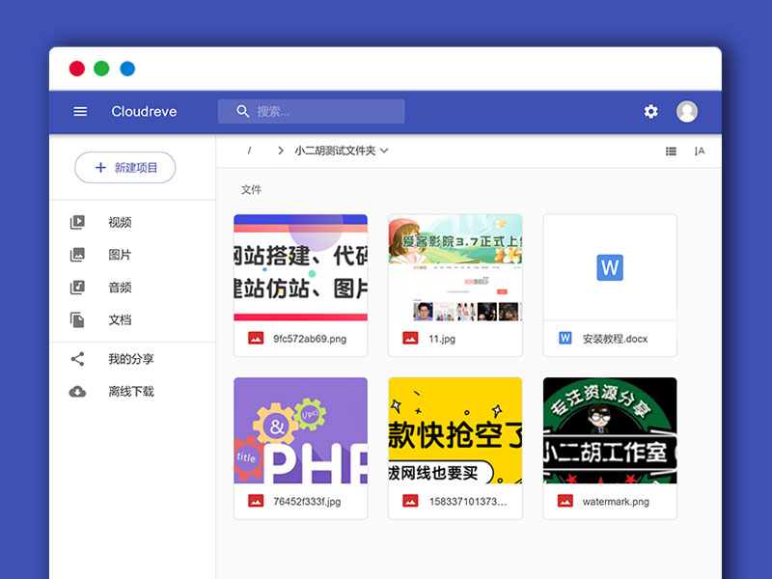Click the Cloudreve title in the header
772x579 pixels.
coord(144,111)
